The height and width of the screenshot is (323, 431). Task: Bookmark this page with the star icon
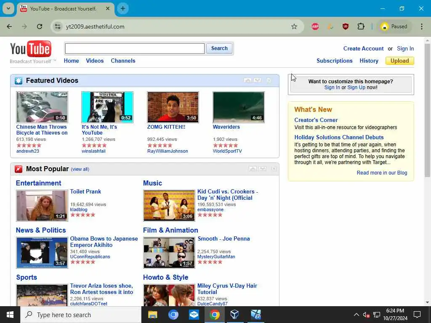click(x=294, y=26)
